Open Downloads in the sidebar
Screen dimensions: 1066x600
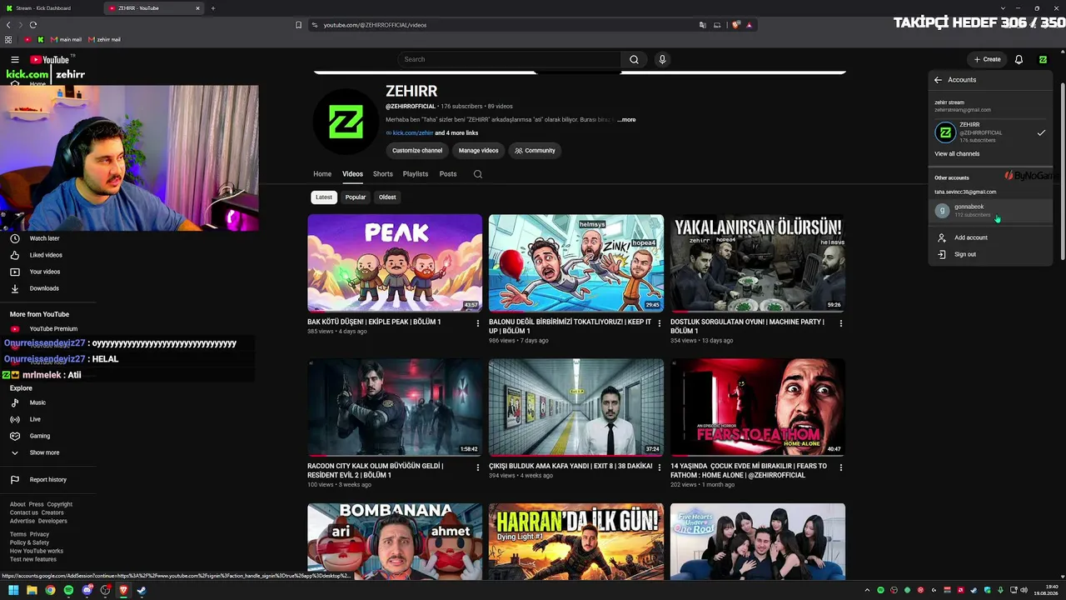coord(44,288)
